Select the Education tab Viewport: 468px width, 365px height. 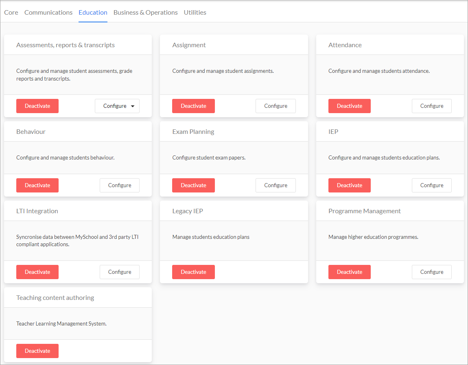pyautogui.click(x=93, y=13)
